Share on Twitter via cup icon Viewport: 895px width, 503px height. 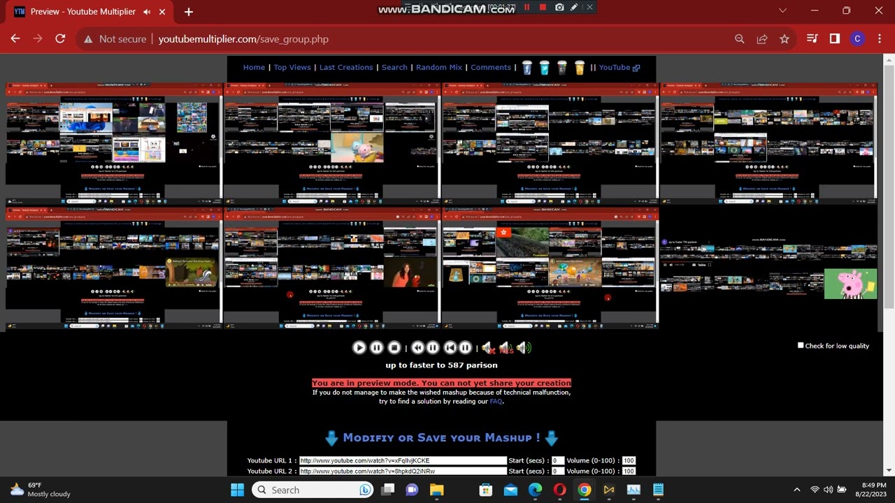click(545, 67)
